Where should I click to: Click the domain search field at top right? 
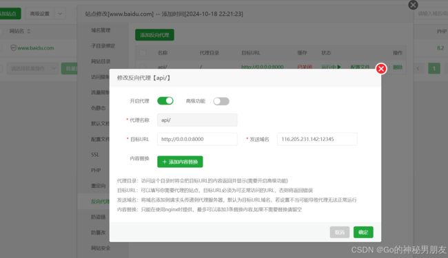tap(432, 14)
